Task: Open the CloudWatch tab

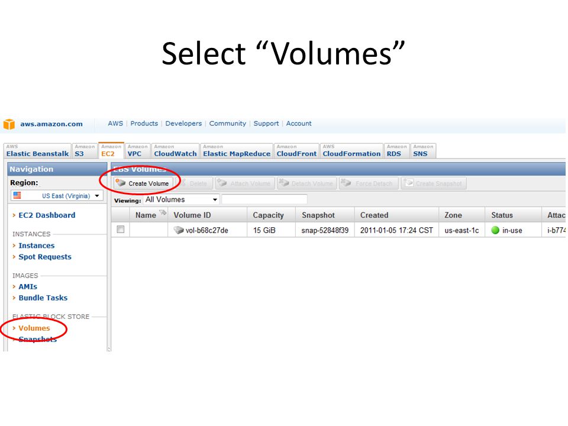Action: (x=175, y=151)
